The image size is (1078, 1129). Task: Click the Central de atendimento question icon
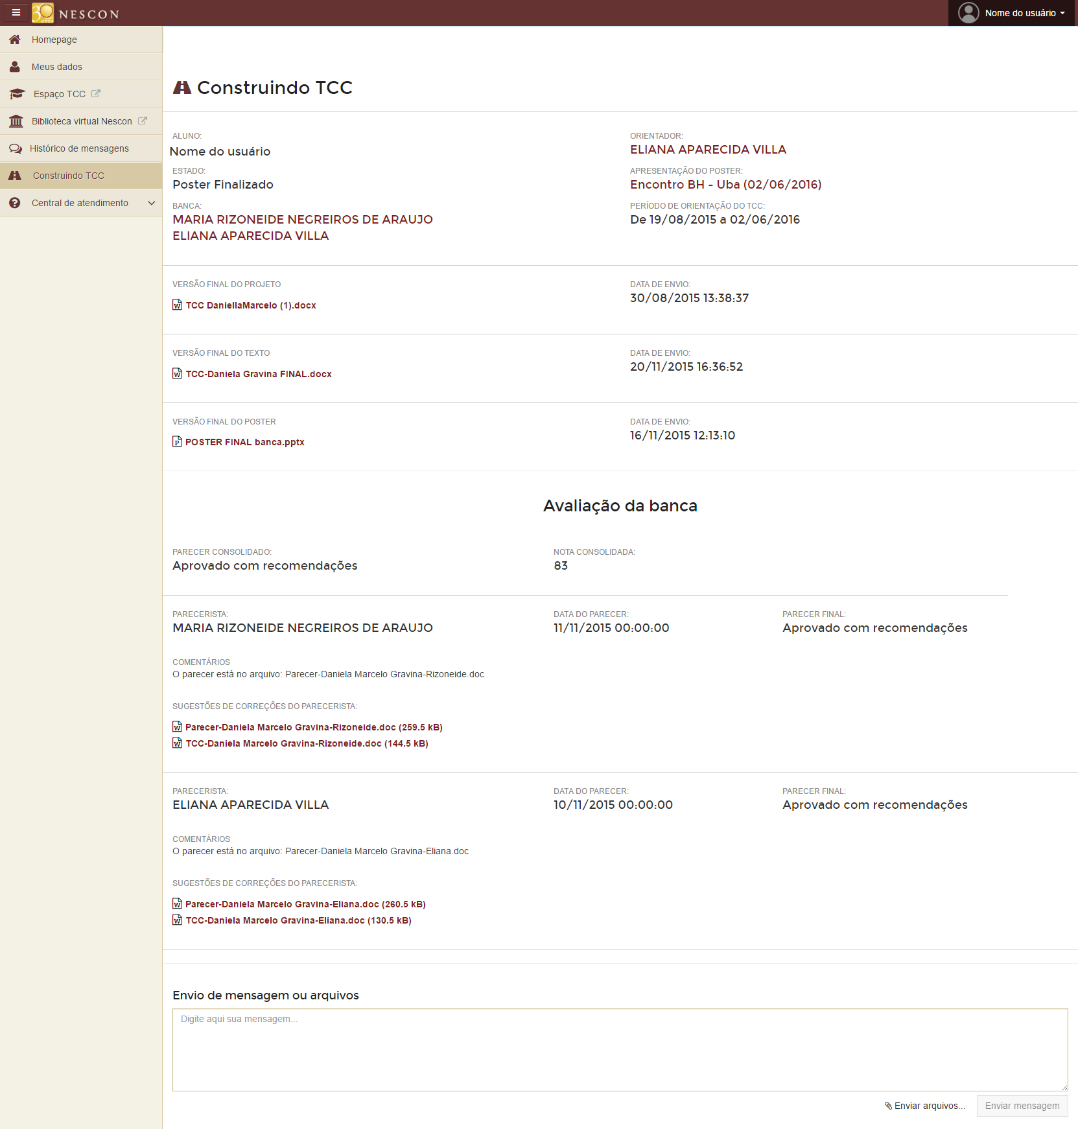[15, 203]
